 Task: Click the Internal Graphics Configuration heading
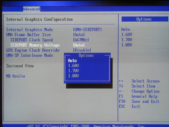pyautogui.click(x=39, y=19)
